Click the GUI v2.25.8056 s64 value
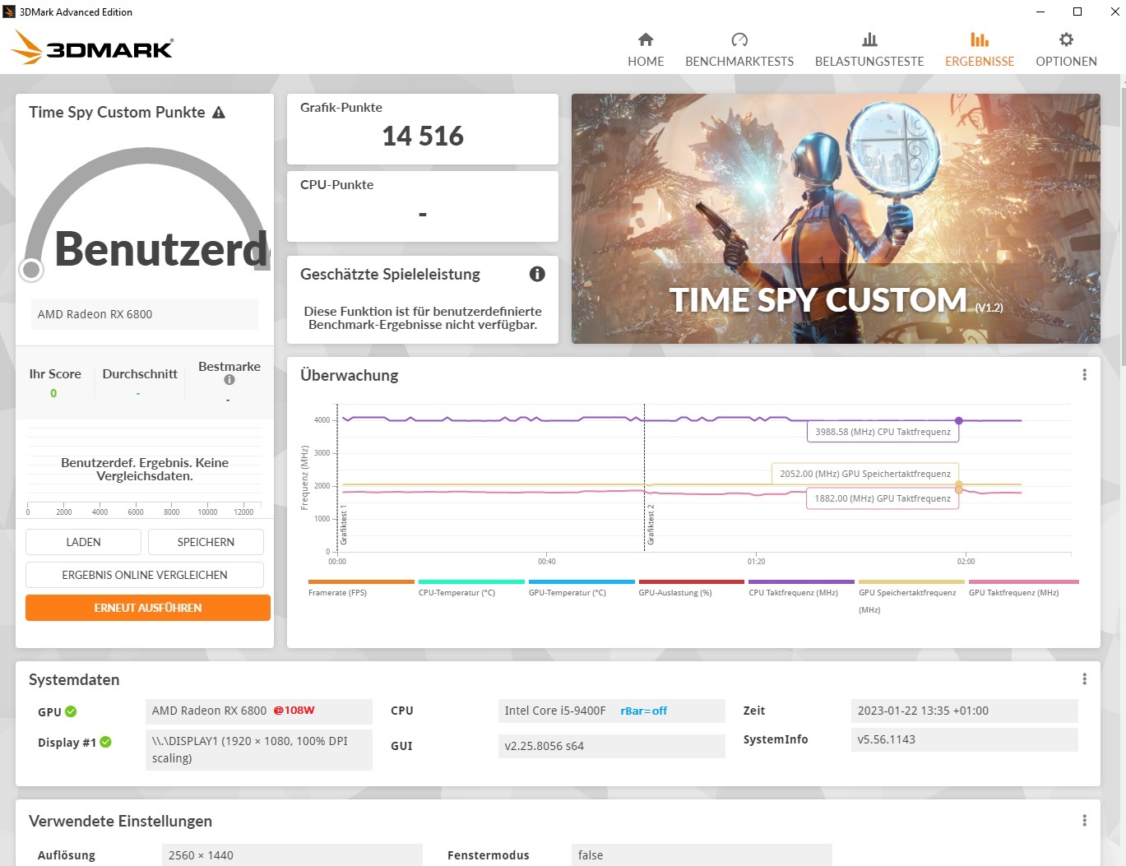 pos(611,746)
